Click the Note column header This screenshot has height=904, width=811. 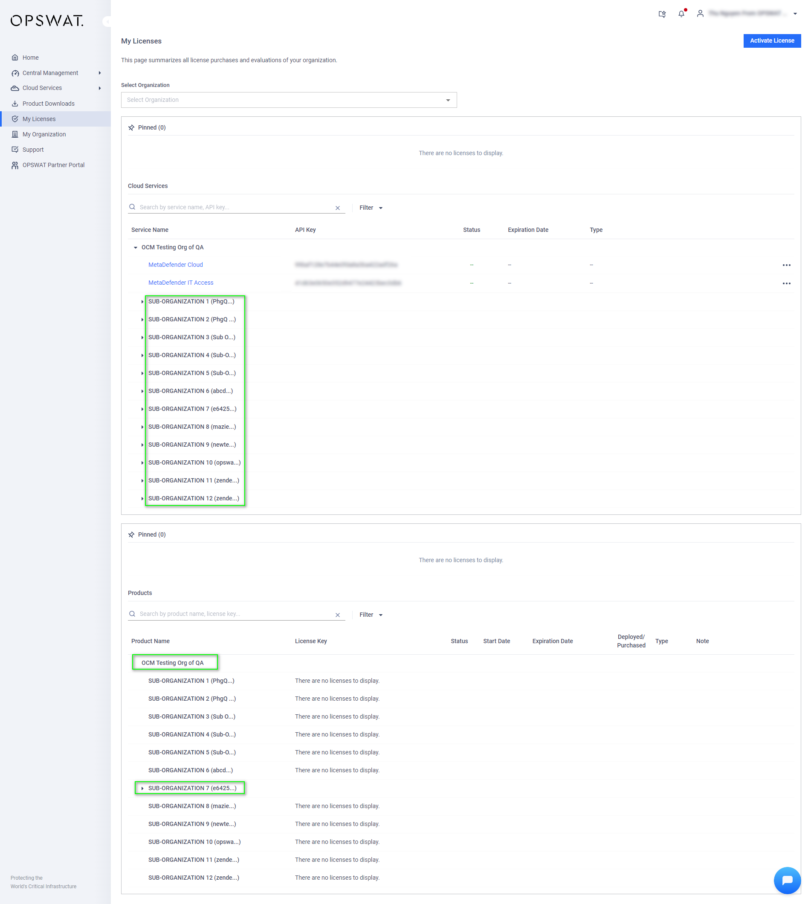tap(702, 641)
